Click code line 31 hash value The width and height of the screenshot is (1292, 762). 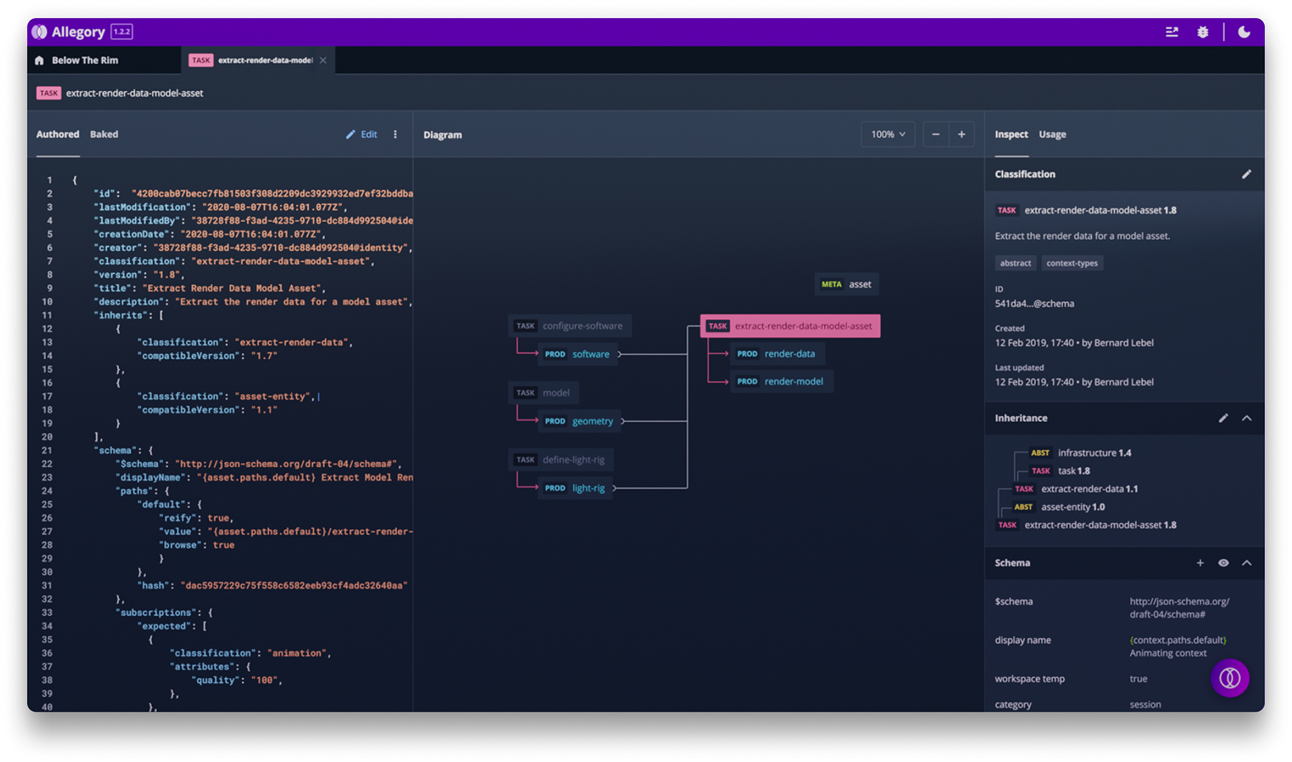point(273,586)
